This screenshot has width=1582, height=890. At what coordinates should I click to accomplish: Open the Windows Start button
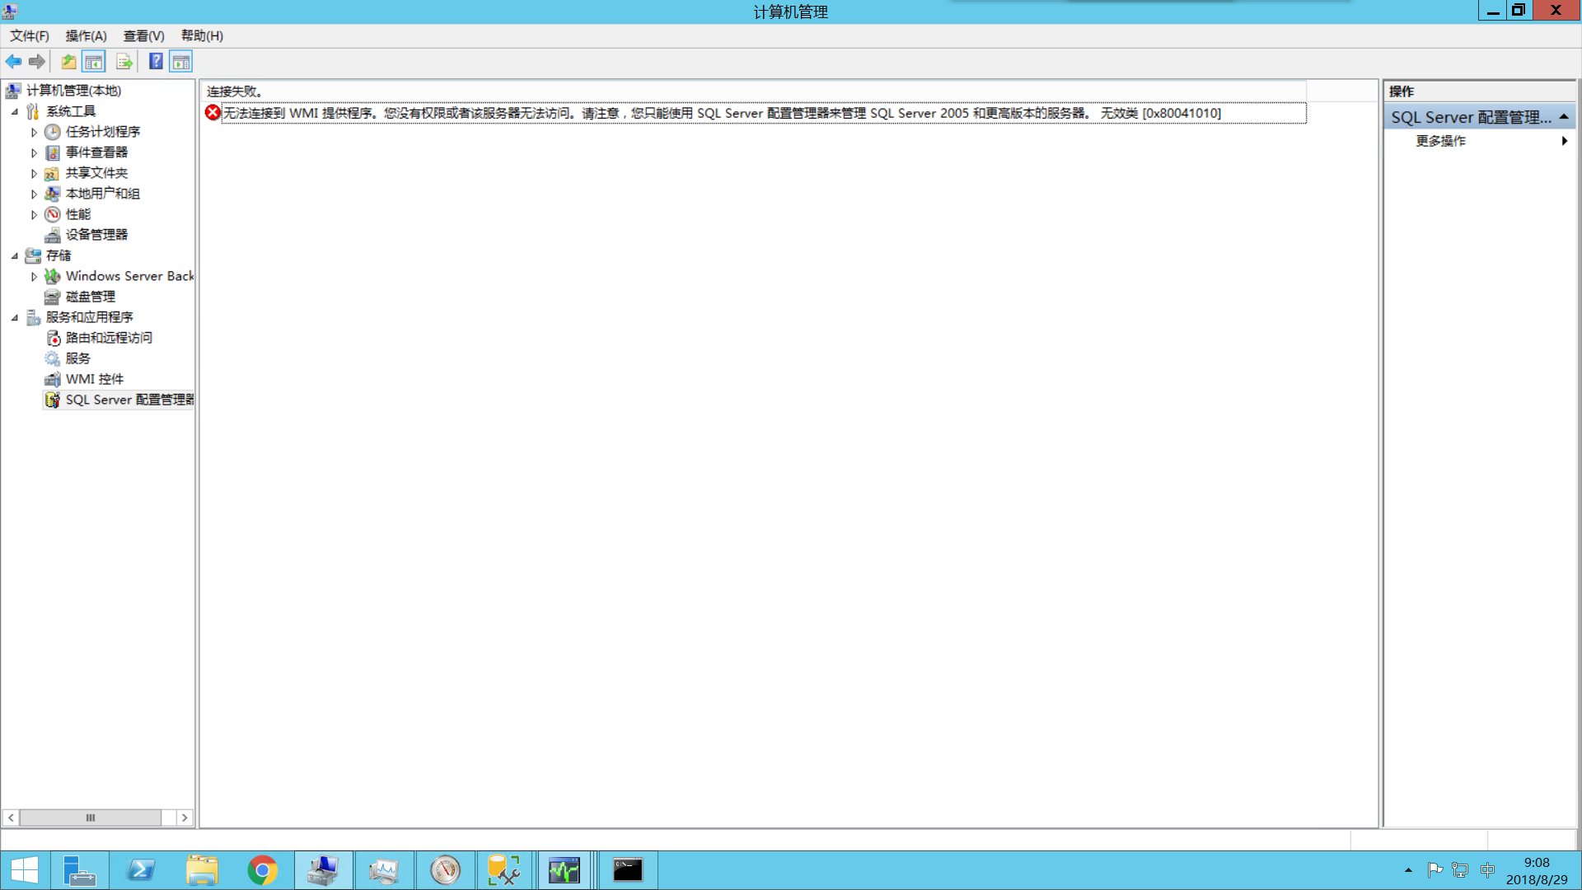(25, 870)
